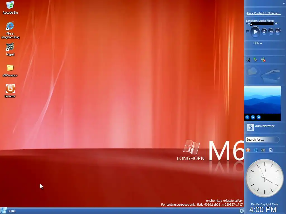
Task: Click fast-forward arrow right of seek bar
Action: (276, 23)
